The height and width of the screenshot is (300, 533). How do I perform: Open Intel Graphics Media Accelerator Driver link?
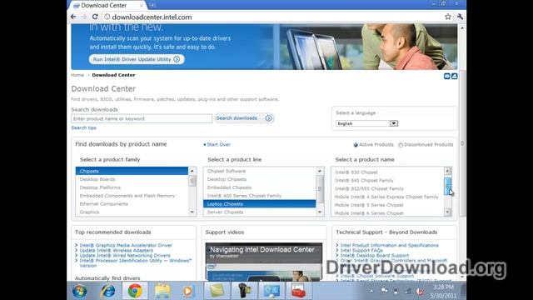pos(126,245)
